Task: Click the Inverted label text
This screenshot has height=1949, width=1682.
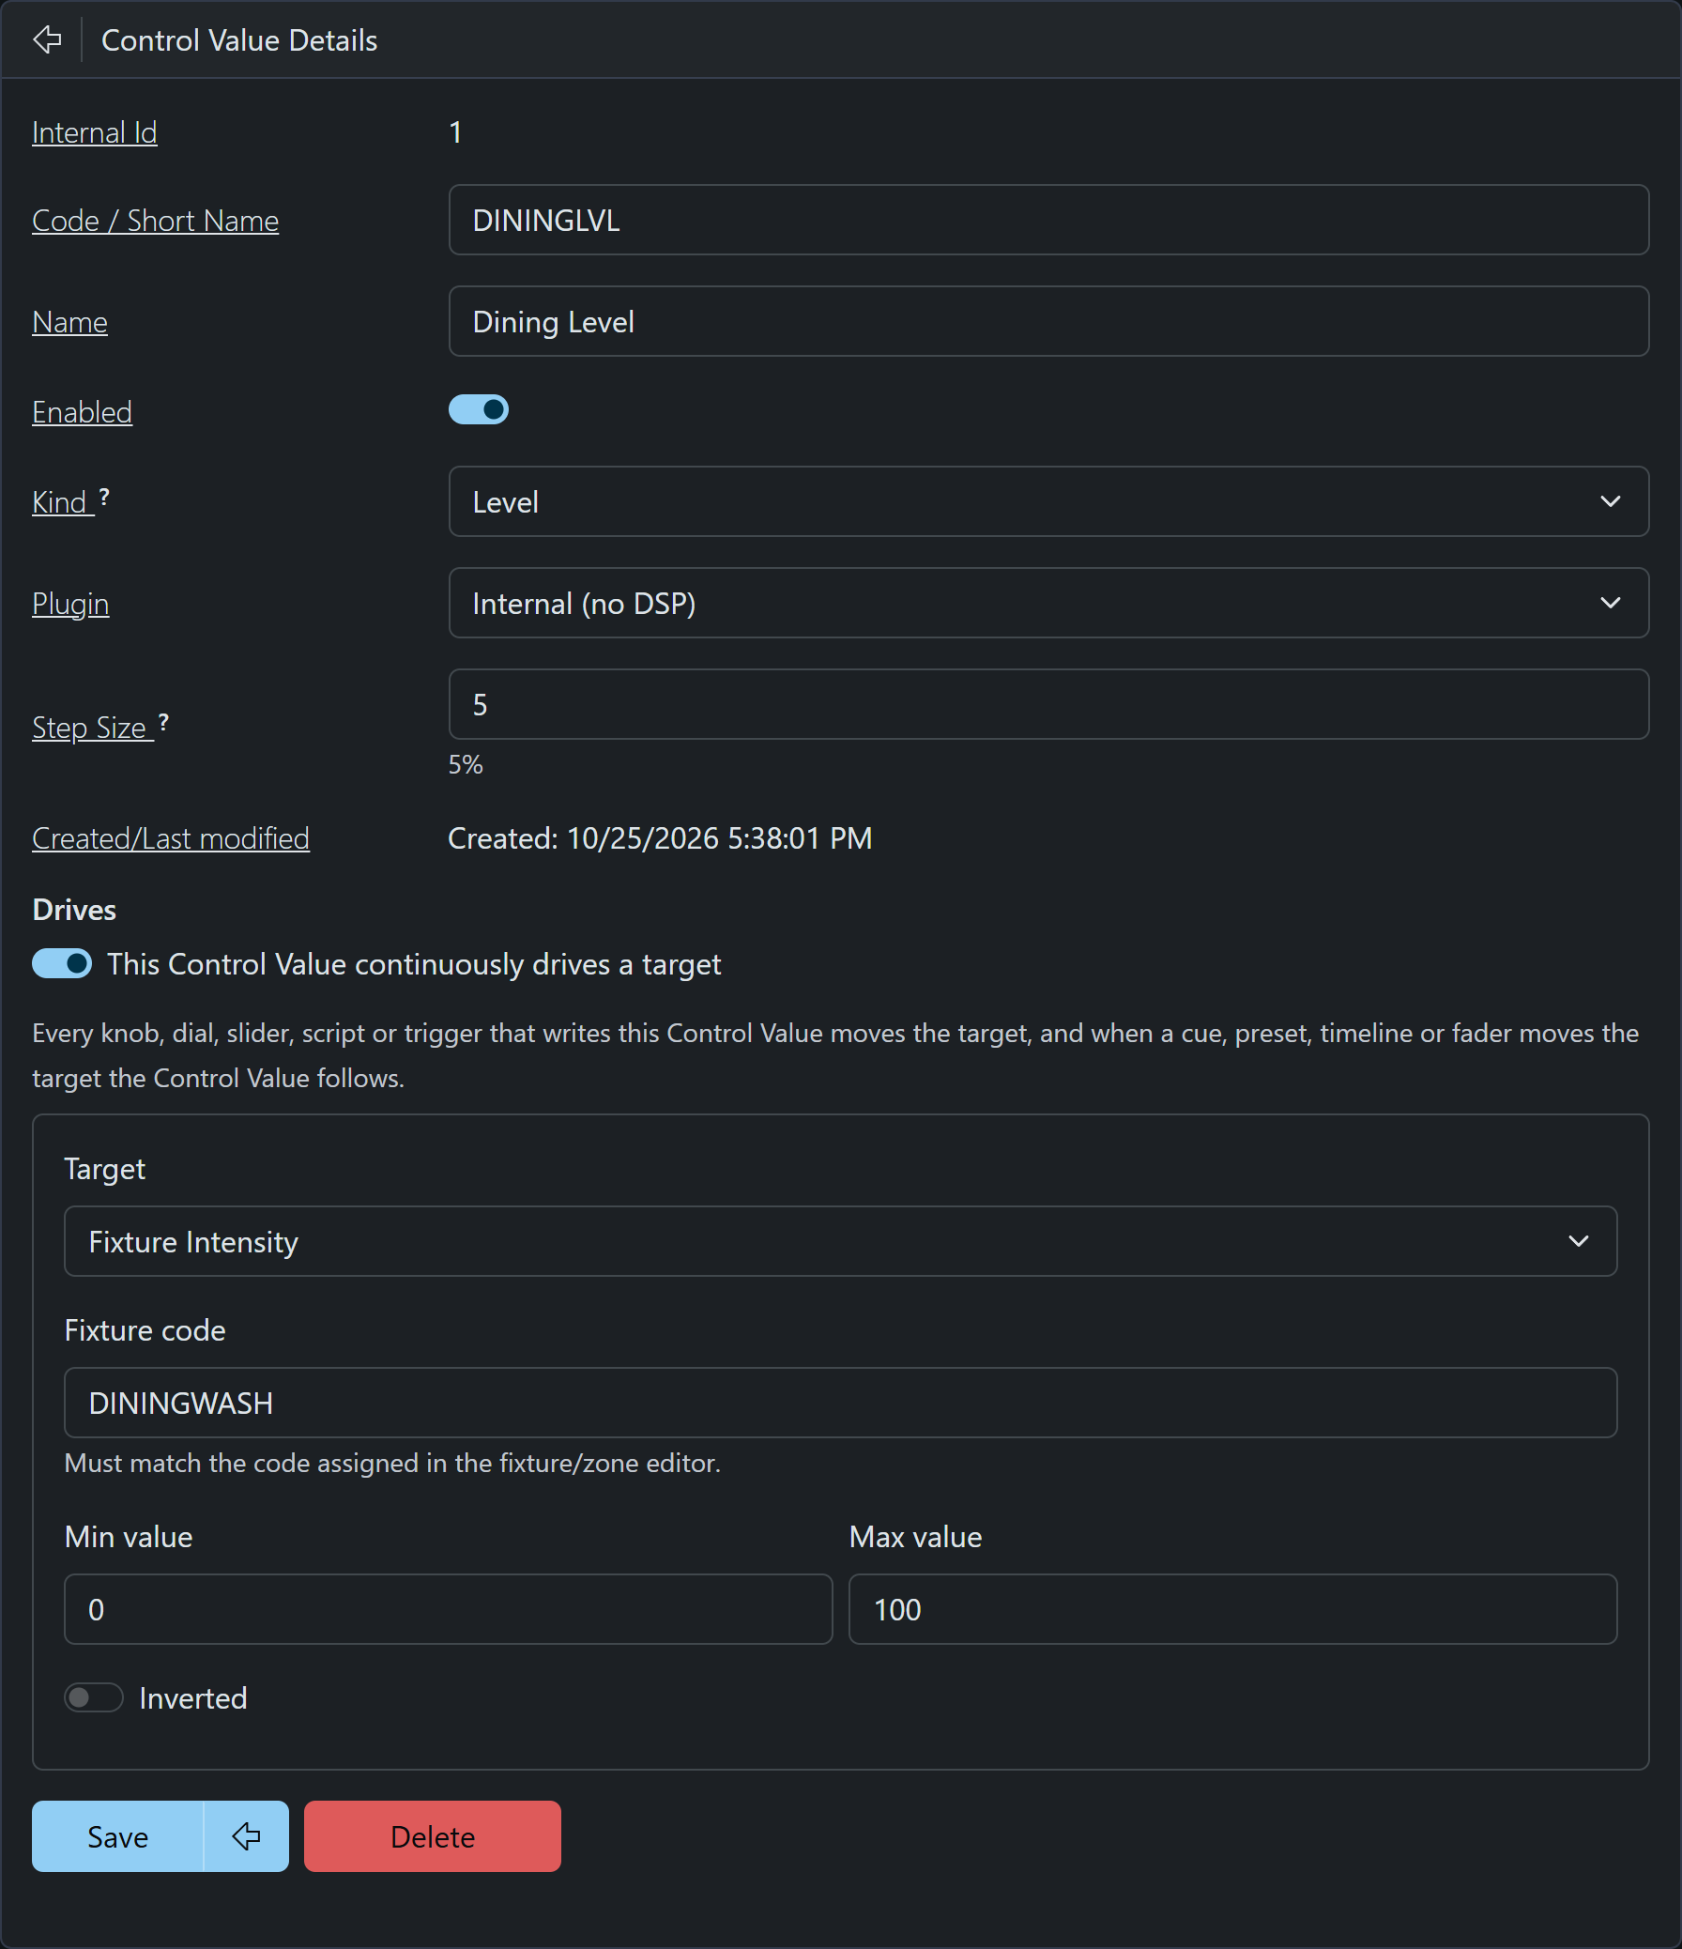Action: [x=192, y=1697]
